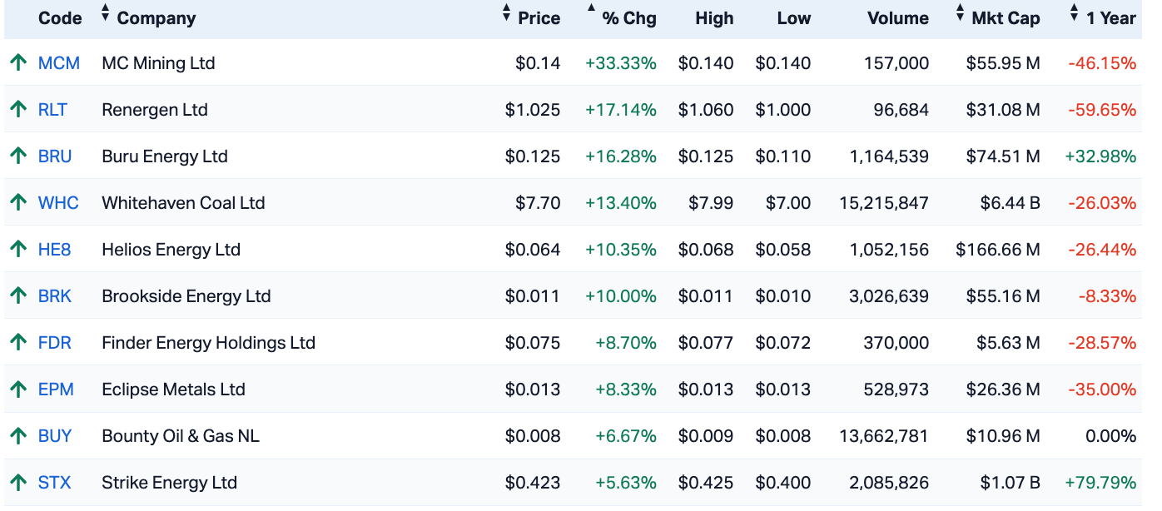Open the FDR stock code link
1162x511 pixels.
pos(55,343)
